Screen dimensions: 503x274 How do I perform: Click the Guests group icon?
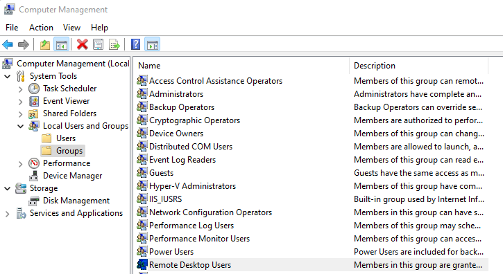click(x=142, y=172)
